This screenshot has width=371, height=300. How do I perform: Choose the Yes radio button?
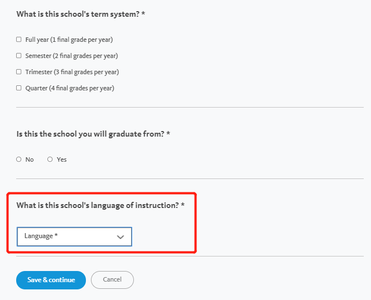pyautogui.click(x=50, y=159)
